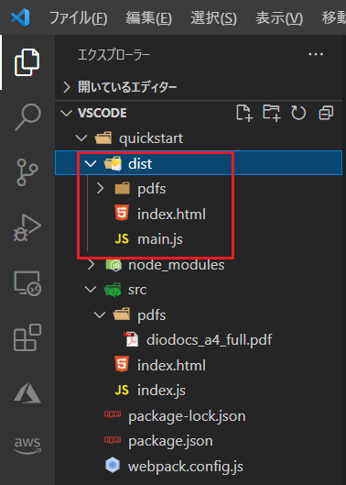
Task: Open webpack.config.js file
Action: click(x=186, y=467)
